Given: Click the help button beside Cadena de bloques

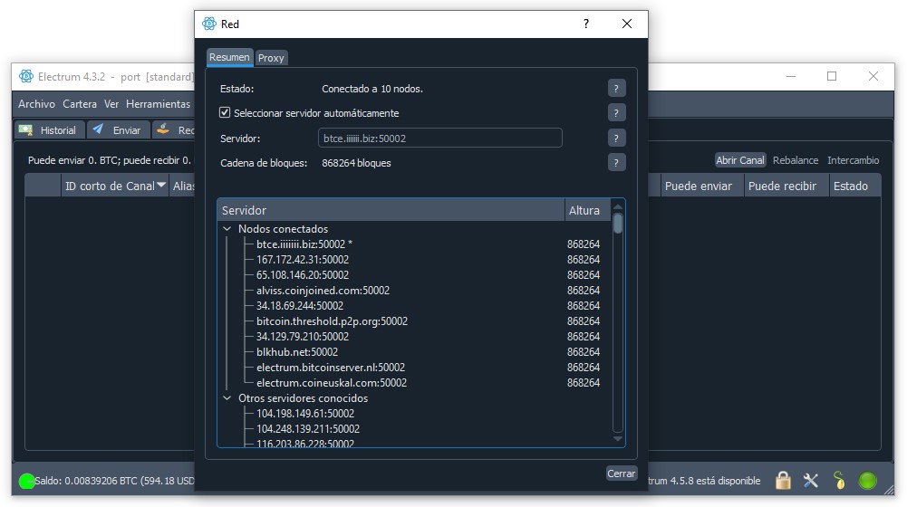Looking at the screenshot, I should click(x=616, y=163).
